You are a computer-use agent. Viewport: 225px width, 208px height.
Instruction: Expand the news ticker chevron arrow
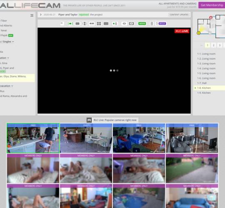tap(41, 15)
